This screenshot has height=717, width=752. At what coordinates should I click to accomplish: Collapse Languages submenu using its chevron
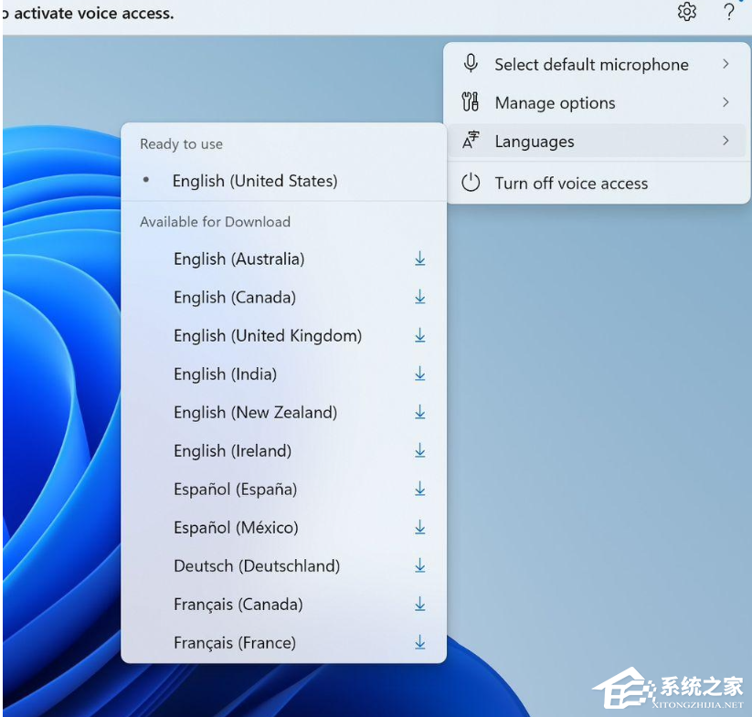pos(726,141)
